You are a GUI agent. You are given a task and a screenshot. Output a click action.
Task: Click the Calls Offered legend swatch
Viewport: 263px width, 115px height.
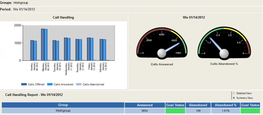(24, 84)
